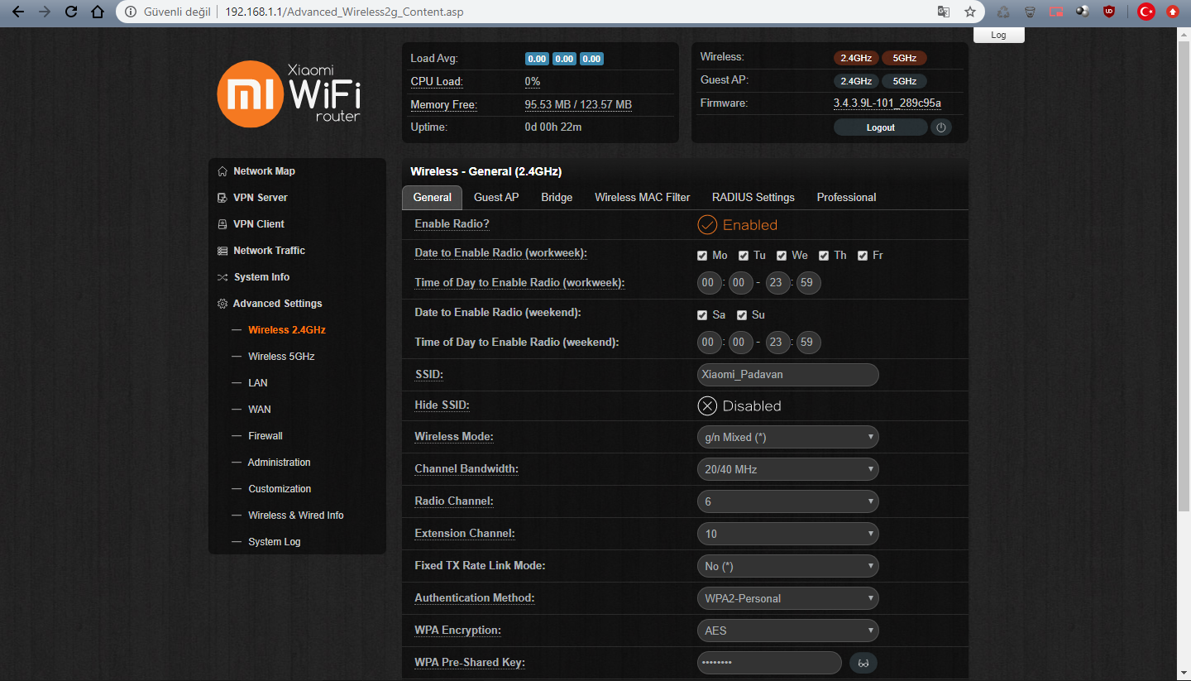Image resolution: width=1191 pixels, height=681 pixels.
Task: Open the Wireless Mode dropdown
Action: 788,437
